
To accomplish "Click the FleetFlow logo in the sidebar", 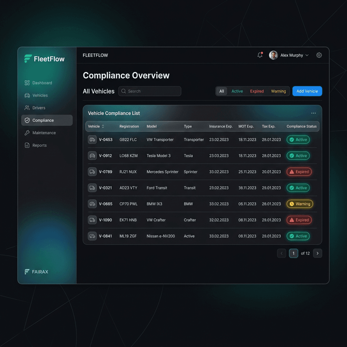I will (x=44, y=59).
